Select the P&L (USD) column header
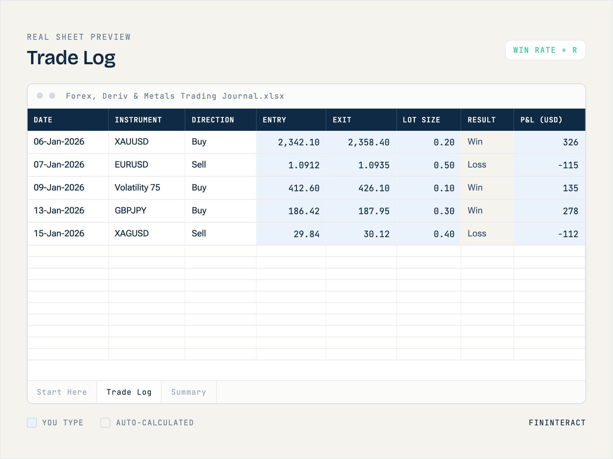 point(550,120)
